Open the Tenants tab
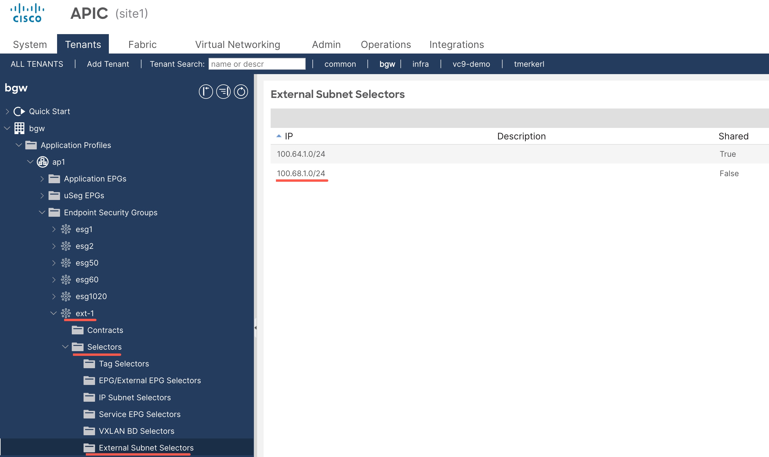This screenshot has height=457, width=769. pos(83,44)
